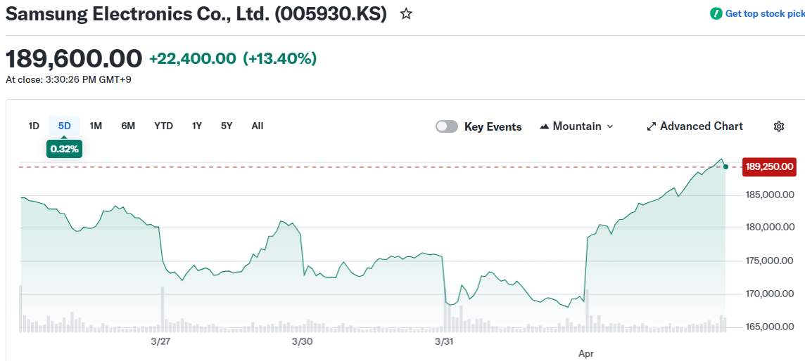Show the 5Y range
Image resolution: width=805 pixels, height=361 pixels.
(227, 126)
